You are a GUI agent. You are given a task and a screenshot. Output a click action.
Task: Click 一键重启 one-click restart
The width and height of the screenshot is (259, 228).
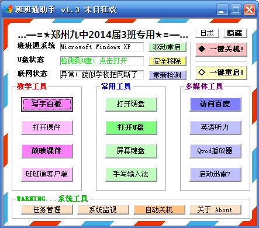(221, 72)
